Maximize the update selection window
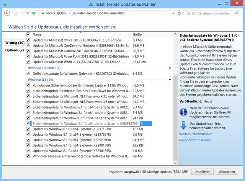This screenshot has height=181, width=245. click(227, 3)
